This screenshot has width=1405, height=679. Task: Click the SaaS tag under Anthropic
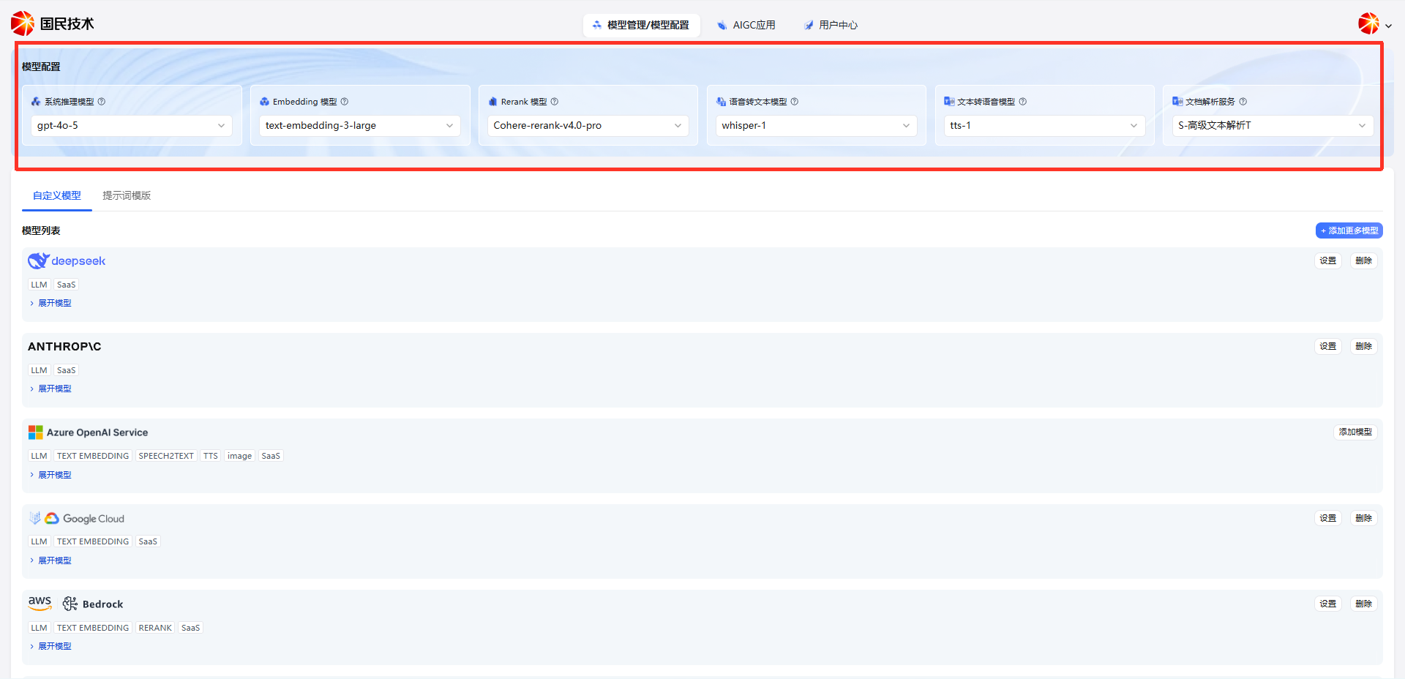[x=67, y=370]
